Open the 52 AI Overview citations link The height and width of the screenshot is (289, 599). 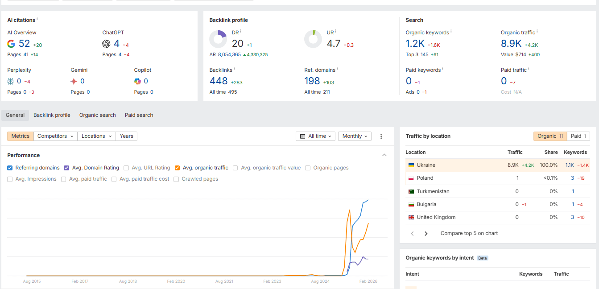point(24,43)
